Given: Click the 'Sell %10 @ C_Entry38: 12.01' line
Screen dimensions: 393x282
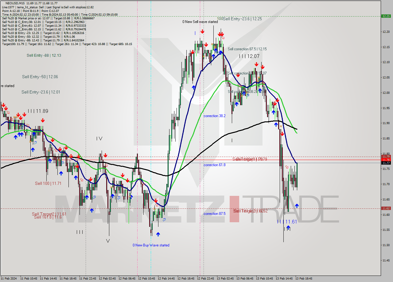Looking at the screenshot, I should tap(43, 22).
